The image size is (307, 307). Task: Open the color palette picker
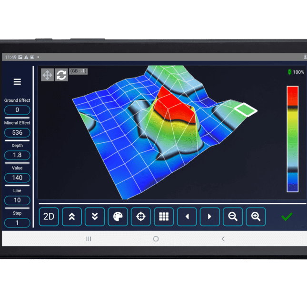pyautogui.click(x=118, y=217)
